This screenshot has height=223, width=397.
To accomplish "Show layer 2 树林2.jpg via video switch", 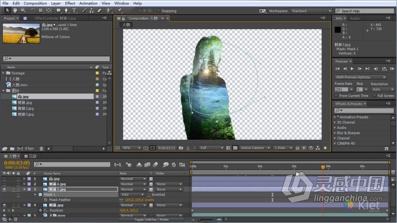I will 4,184.
